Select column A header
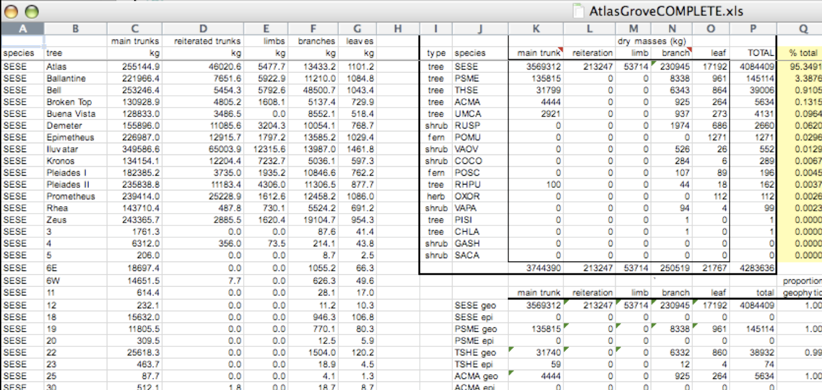Screen dimensions: 822x390 [x=22, y=29]
